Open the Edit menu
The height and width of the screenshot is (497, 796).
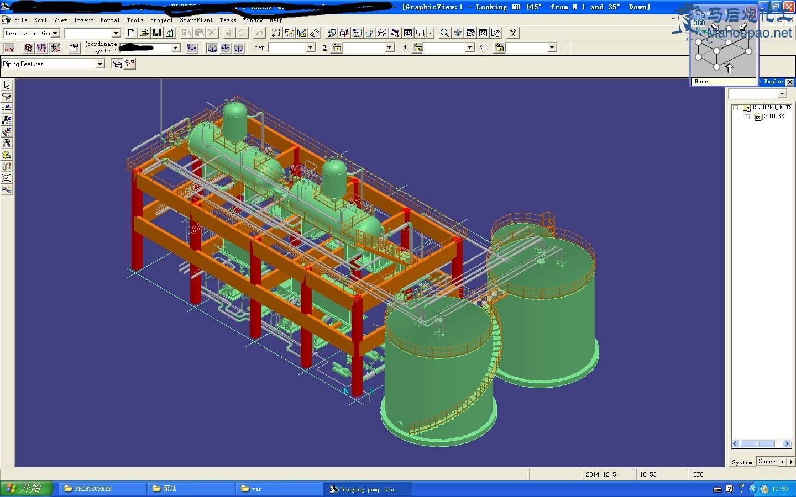coord(40,20)
